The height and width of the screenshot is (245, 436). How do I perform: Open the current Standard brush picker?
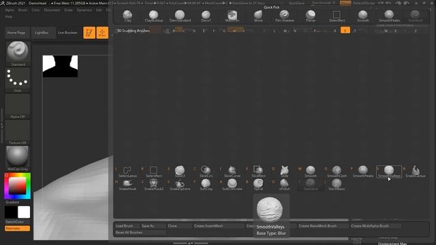coord(18,54)
